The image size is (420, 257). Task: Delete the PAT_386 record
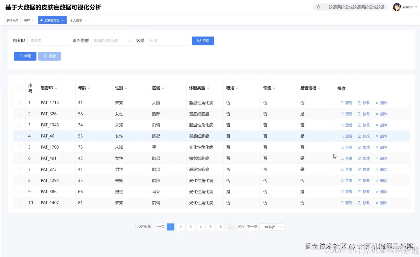click(381, 192)
